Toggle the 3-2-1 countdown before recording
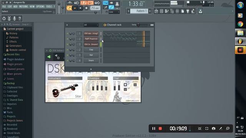The width and height of the screenshot is (246, 138). point(83,3)
